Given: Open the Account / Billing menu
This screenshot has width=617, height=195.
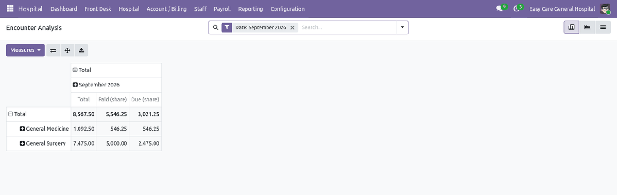Looking at the screenshot, I should [166, 9].
